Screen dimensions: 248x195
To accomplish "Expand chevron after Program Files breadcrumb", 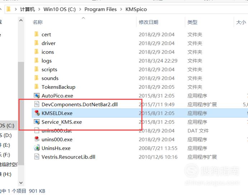I will pos(121,9).
